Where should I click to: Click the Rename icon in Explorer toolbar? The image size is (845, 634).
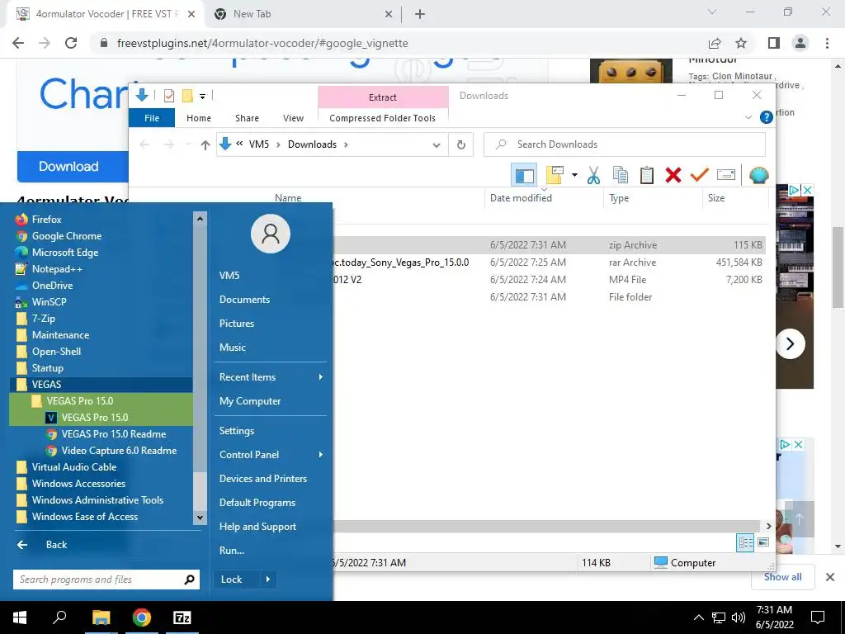(x=726, y=175)
